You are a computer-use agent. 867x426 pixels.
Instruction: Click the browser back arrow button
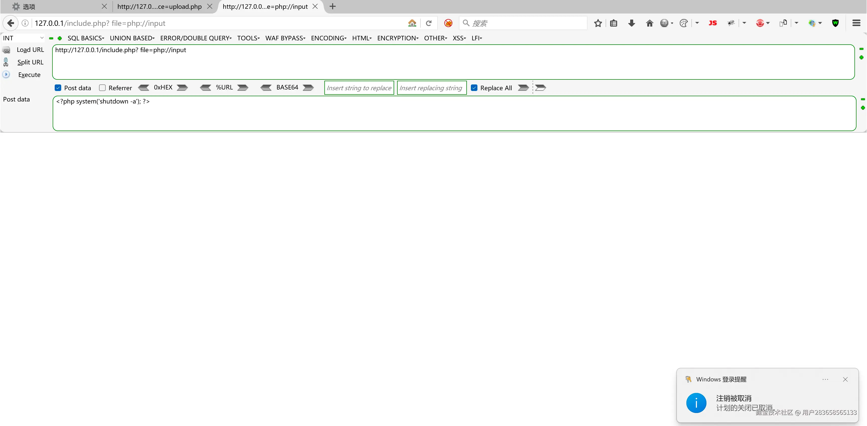pyautogui.click(x=11, y=23)
